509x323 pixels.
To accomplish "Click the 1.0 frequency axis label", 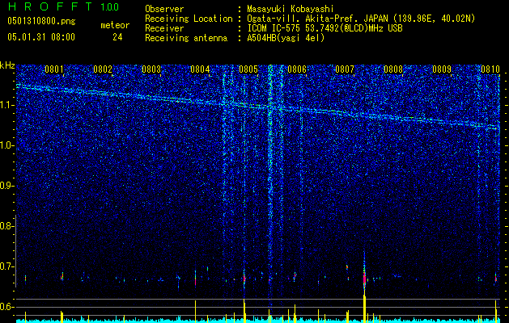I will (7, 146).
